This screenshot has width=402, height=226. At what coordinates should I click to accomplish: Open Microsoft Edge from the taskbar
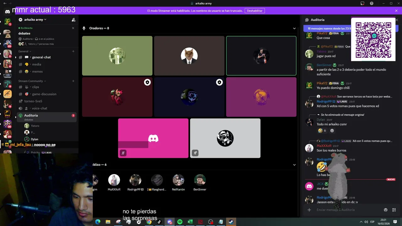point(98,222)
